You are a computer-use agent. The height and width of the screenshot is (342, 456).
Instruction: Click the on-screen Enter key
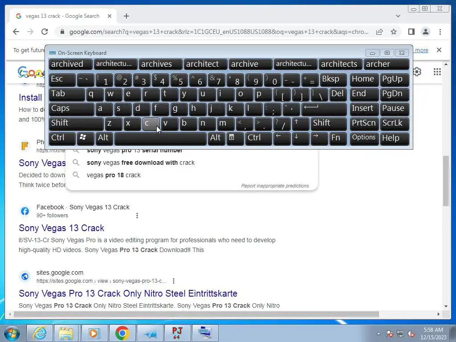(324, 109)
